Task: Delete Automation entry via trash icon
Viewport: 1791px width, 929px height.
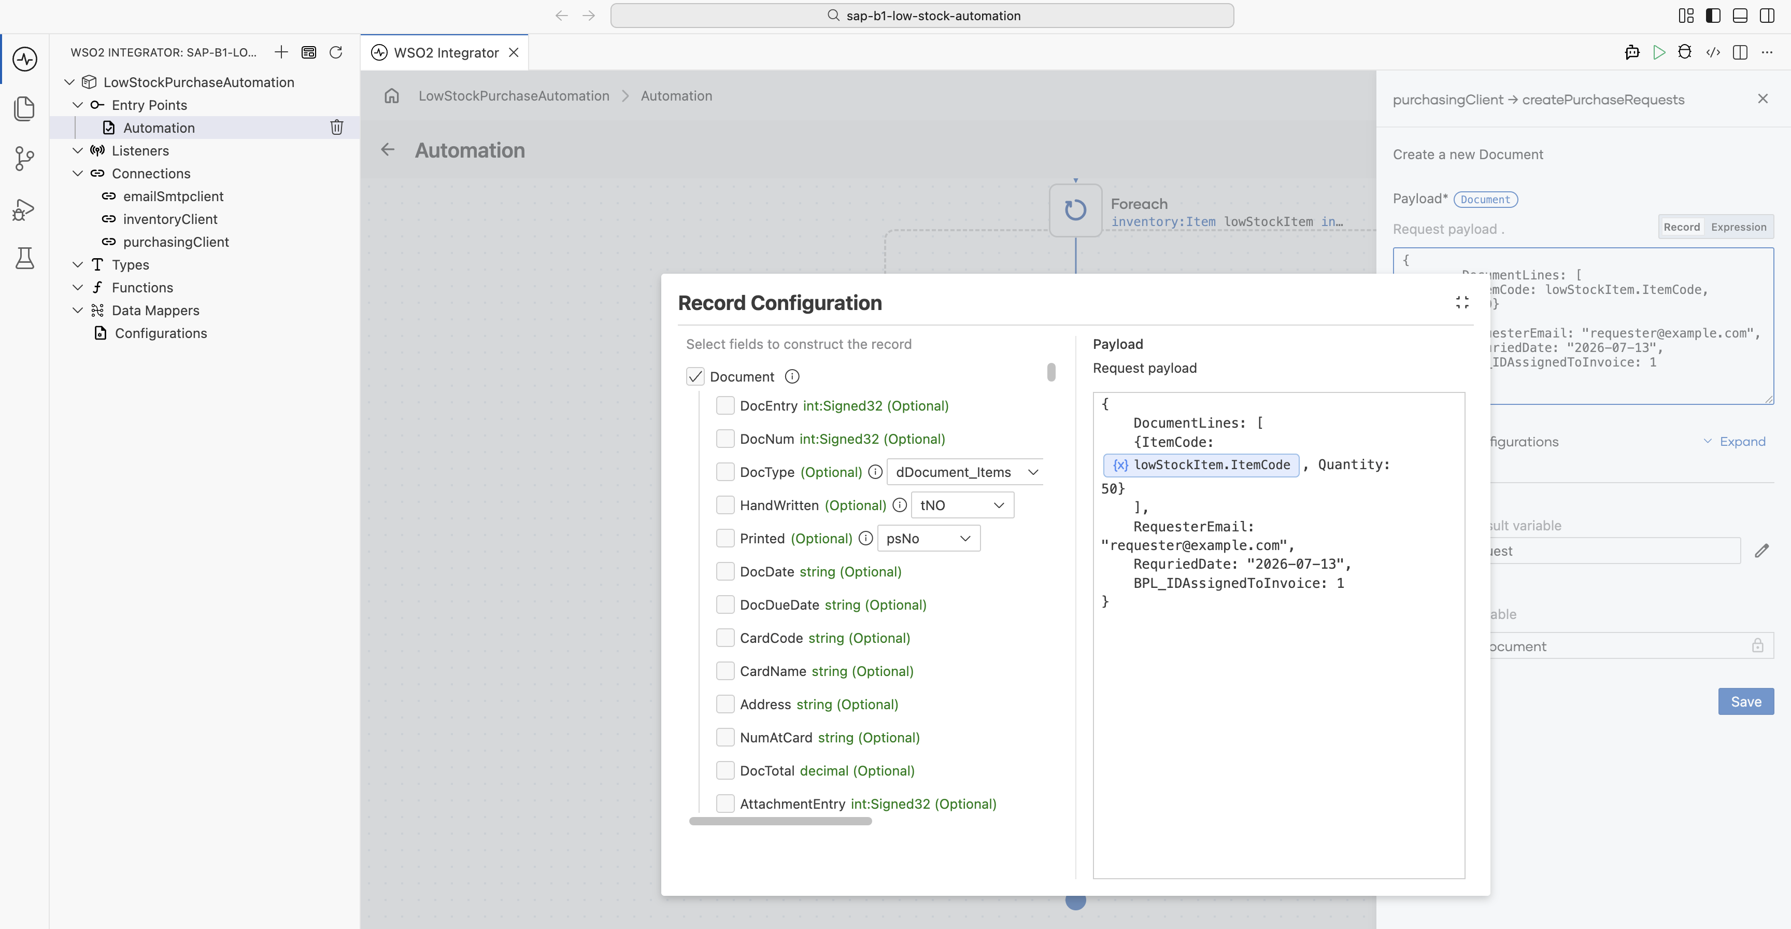Action: 336,127
